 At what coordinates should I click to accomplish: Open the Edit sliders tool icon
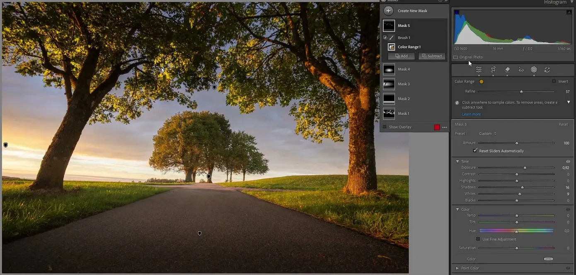click(479, 70)
